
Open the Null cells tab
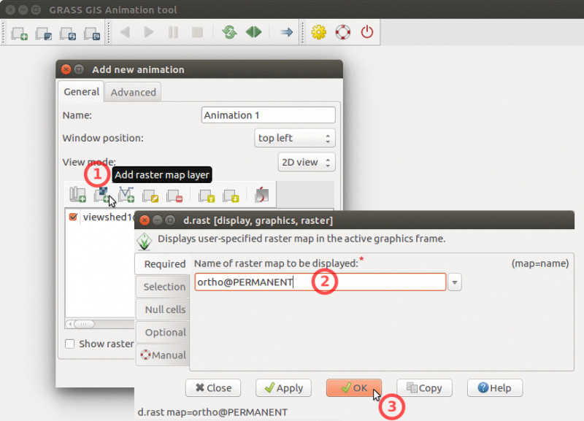click(164, 309)
